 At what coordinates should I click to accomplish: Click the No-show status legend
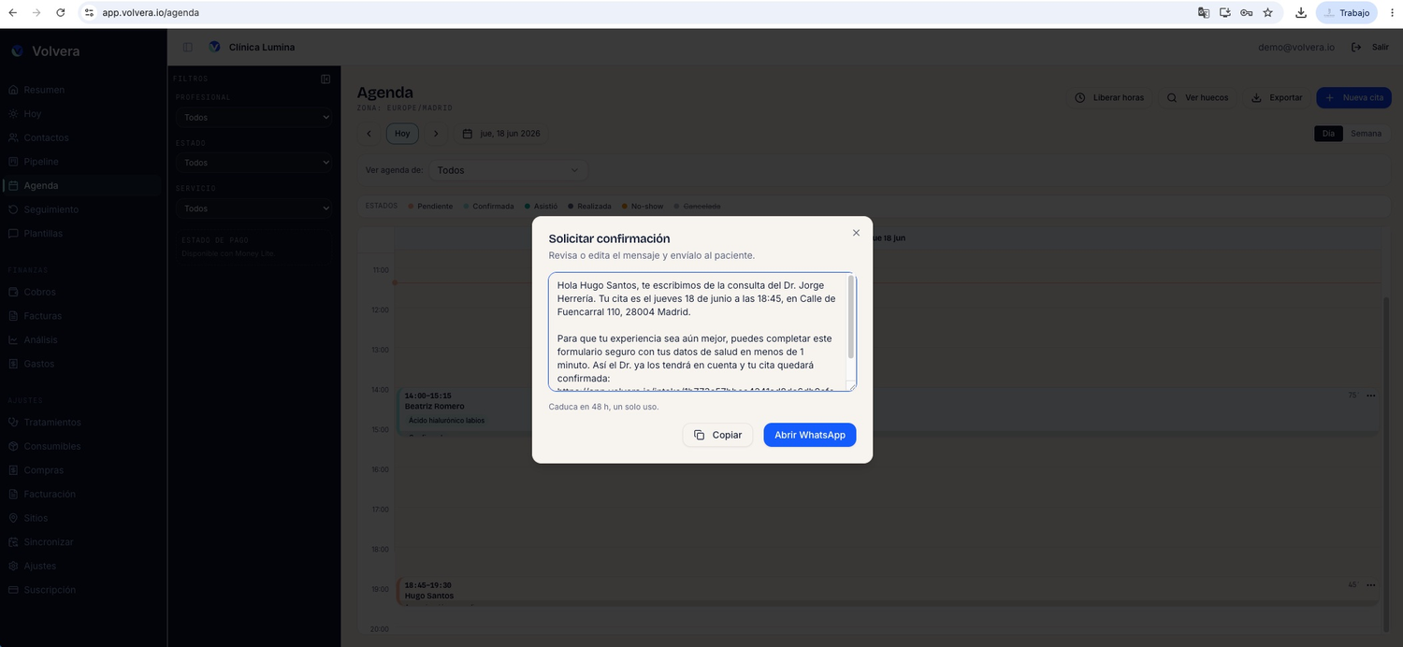coord(643,206)
